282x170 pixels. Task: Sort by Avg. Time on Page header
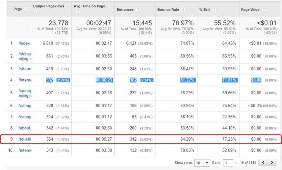(90, 6)
